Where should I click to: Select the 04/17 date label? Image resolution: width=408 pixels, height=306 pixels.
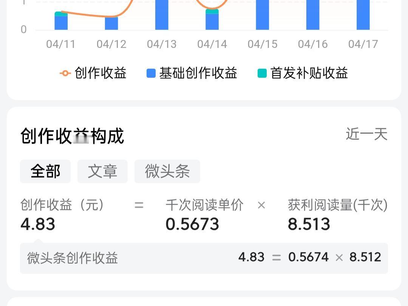coord(363,44)
